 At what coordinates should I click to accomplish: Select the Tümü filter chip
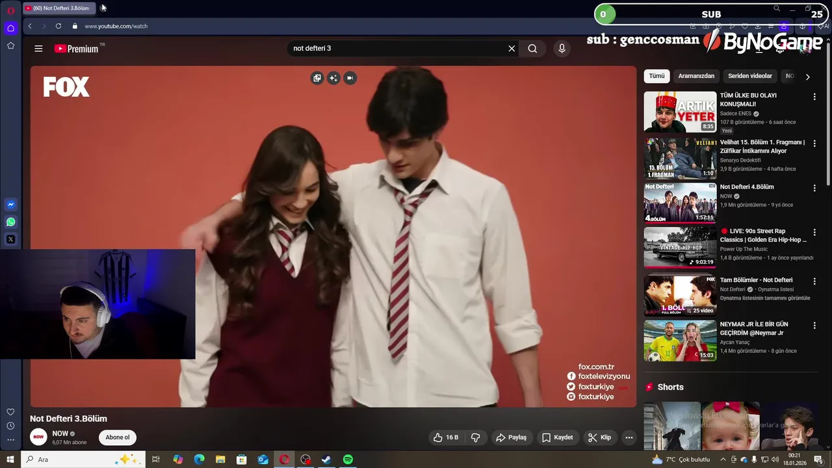tap(656, 76)
